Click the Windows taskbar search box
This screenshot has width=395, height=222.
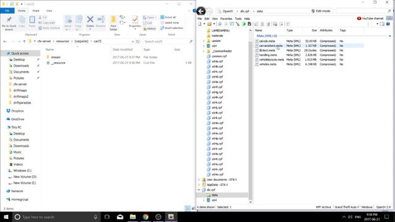pos(56,216)
